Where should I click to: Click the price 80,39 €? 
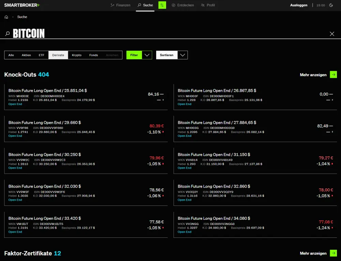[x=157, y=126]
